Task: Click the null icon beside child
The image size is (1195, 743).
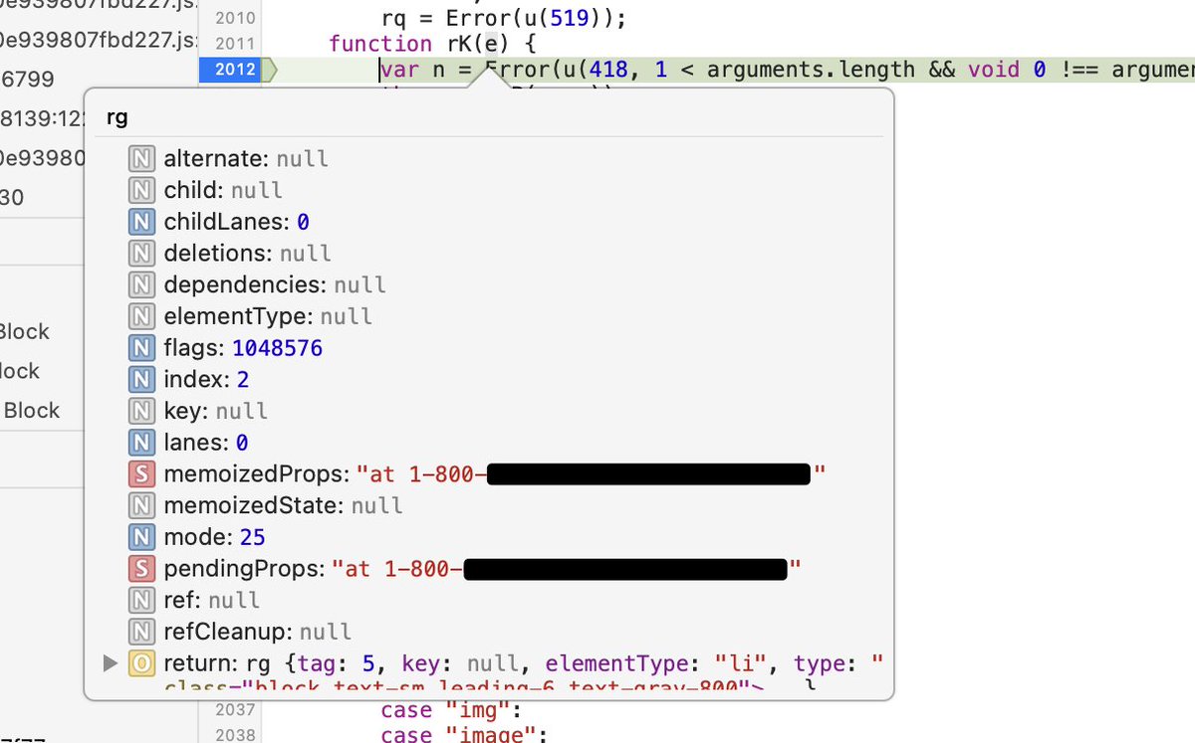Action: [x=142, y=190]
